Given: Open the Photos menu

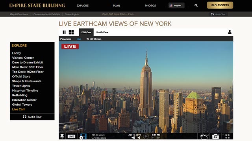Looking at the screenshot, I should point(150,5).
